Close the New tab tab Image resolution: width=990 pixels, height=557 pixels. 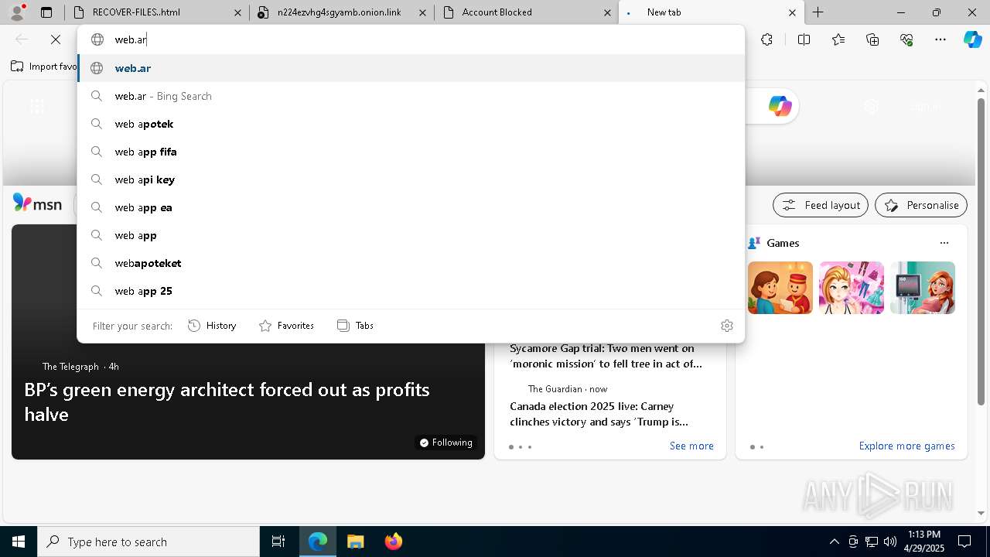792,12
